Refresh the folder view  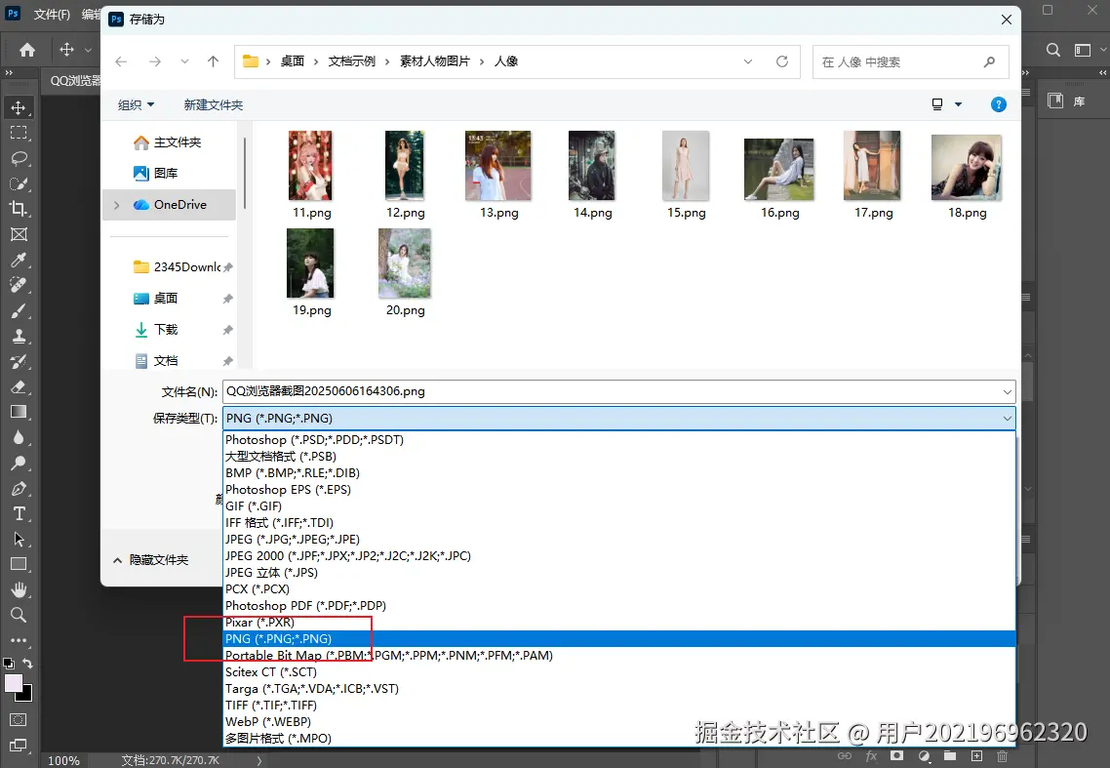tap(782, 61)
